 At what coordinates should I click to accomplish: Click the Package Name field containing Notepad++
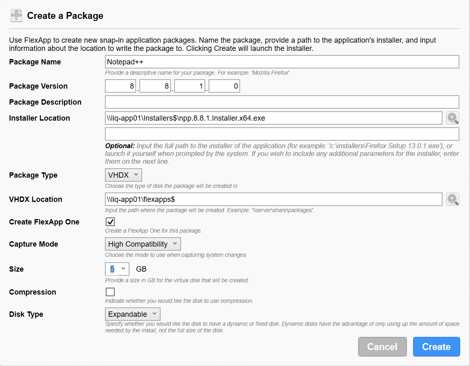tap(282, 62)
